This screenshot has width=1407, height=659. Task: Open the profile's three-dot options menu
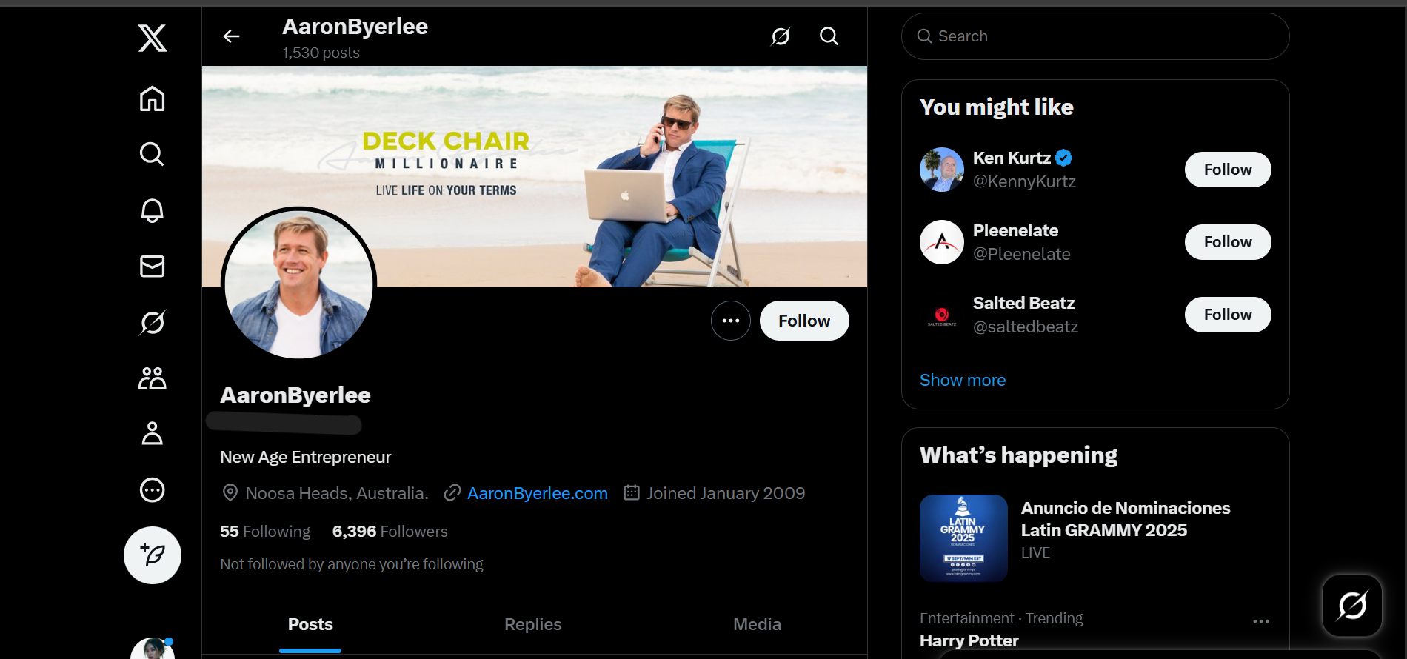click(731, 321)
